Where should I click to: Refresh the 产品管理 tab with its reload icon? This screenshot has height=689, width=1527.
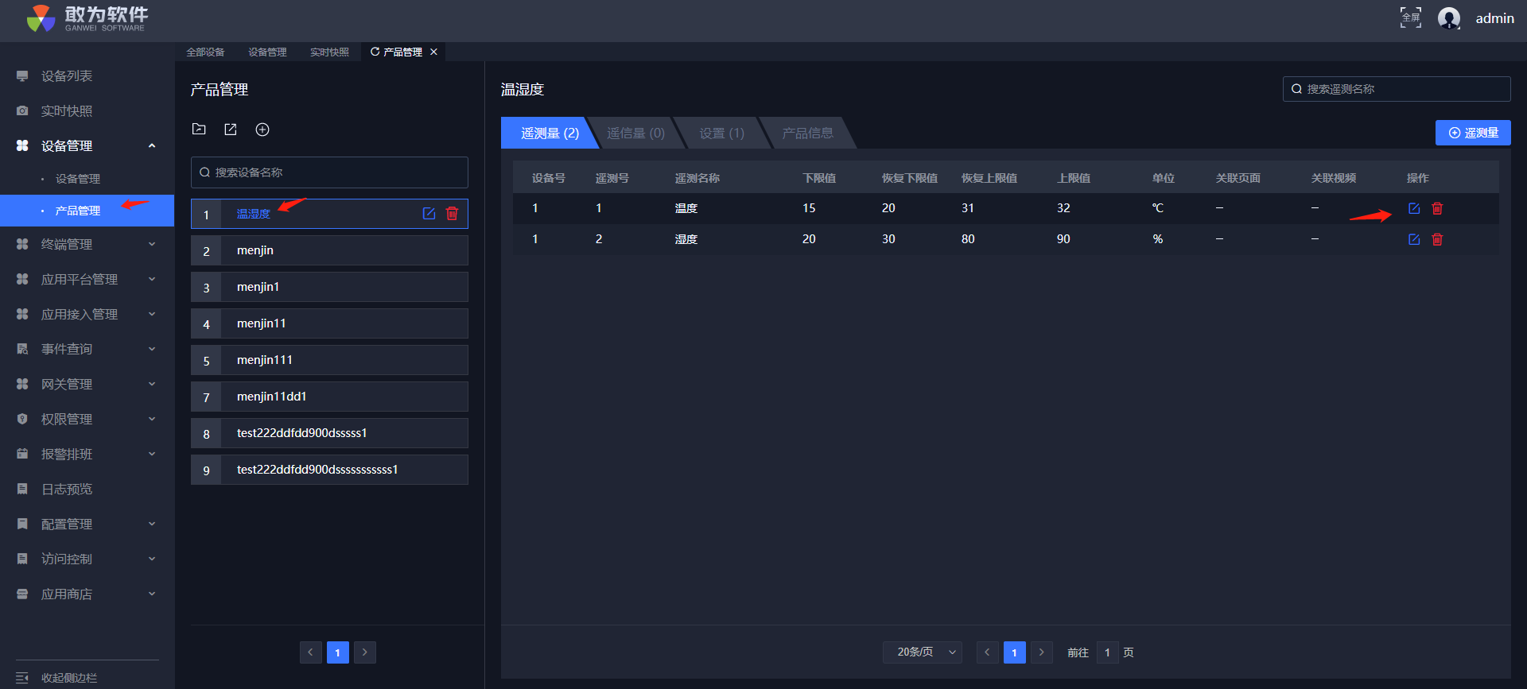point(375,52)
